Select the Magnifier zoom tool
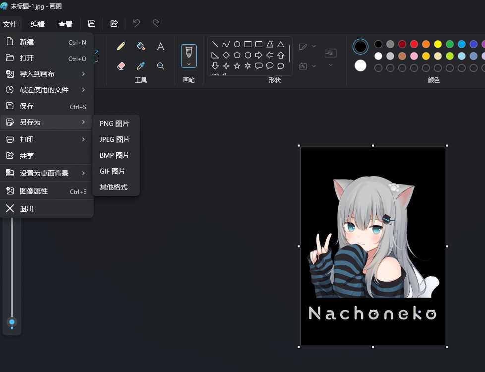Image resolution: width=485 pixels, height=372 pixels. coord(161,66)
